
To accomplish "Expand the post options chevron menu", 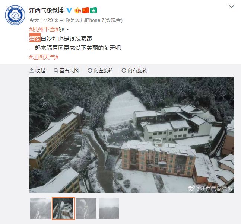I will [231, 7].
